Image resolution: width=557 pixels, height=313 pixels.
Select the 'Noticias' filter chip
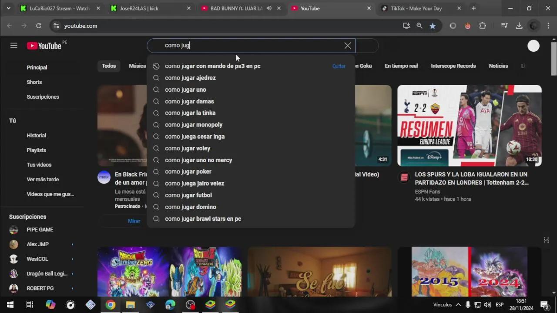point(498,66)
